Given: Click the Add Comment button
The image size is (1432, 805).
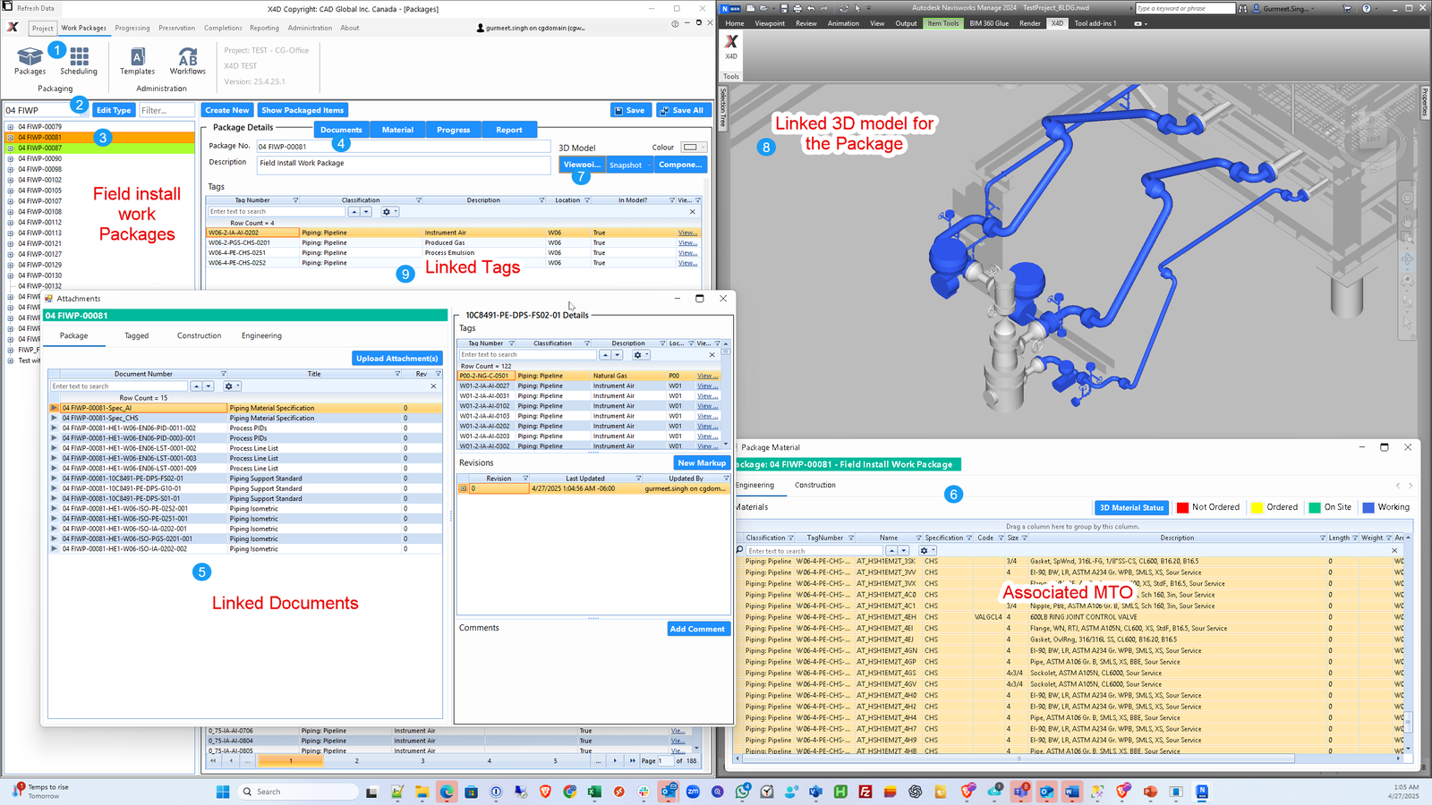Looking at the screenshot, I should tap(698, 629).
